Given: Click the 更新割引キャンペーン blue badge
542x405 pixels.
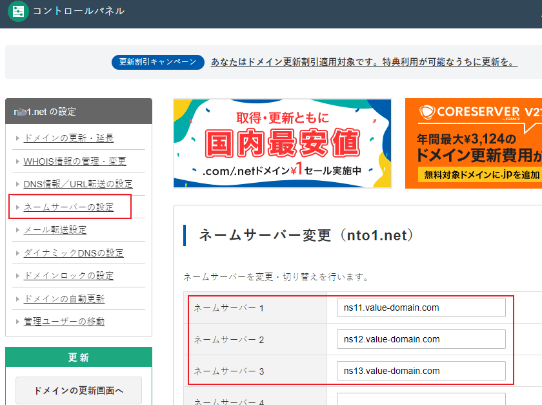Looking at the screenshot, I should tap(157, 62).
